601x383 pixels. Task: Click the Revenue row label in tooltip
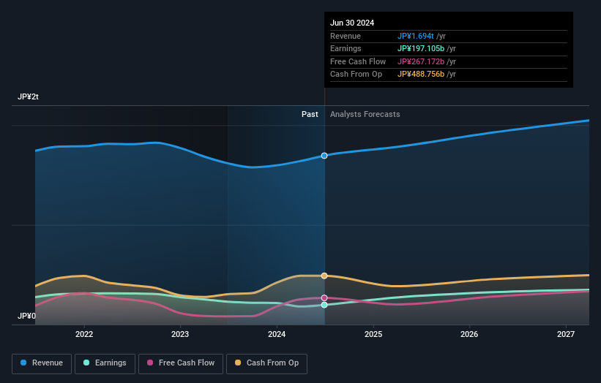346,36
